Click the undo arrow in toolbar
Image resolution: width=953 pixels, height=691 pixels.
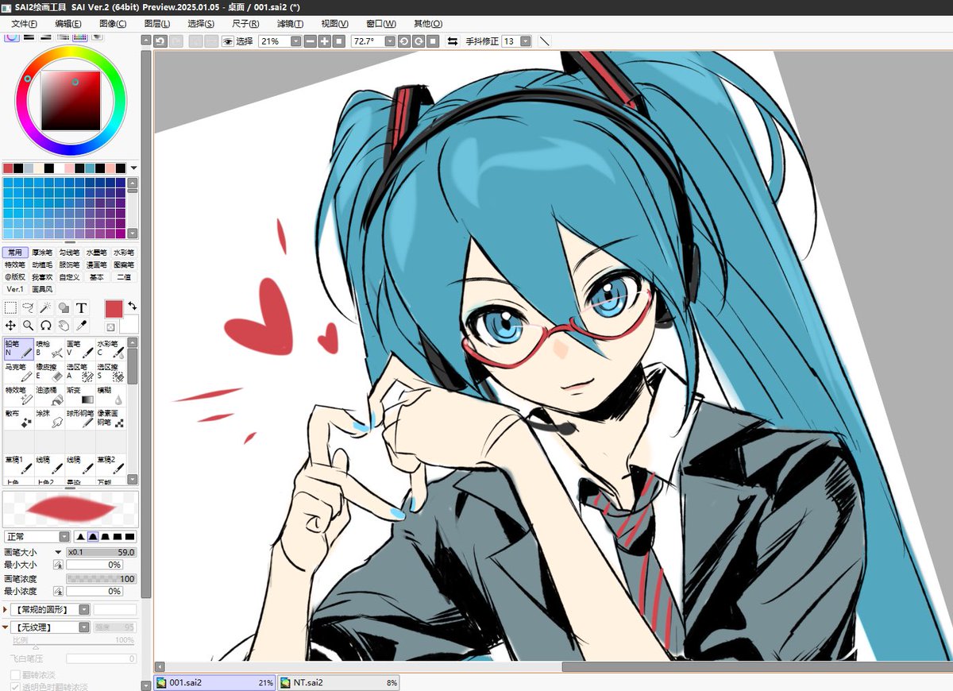(160, 41)
